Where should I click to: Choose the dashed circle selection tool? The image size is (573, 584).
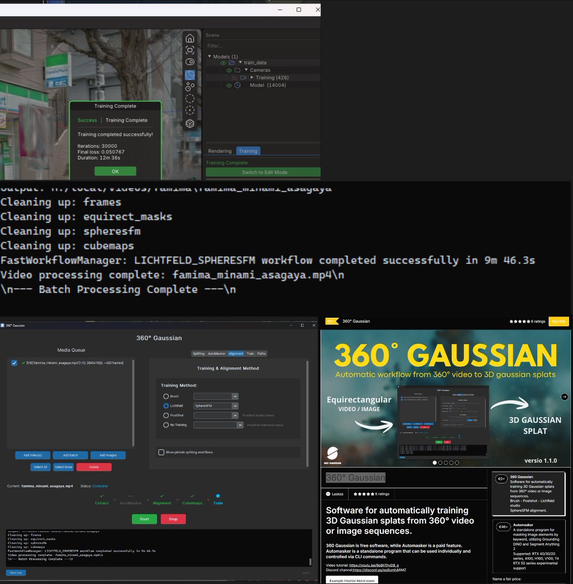(190, 98)
